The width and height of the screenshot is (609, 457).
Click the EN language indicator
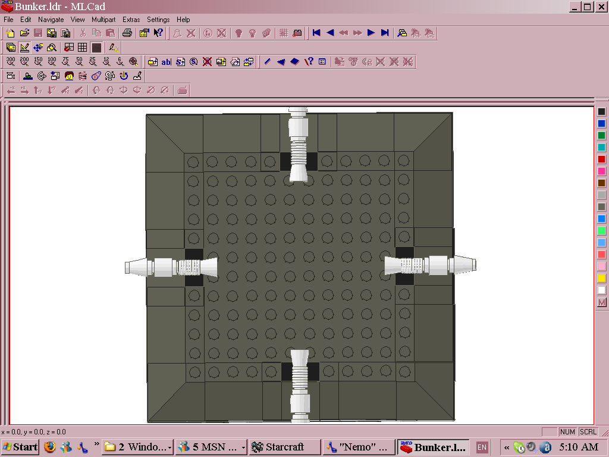coord(482,447)
